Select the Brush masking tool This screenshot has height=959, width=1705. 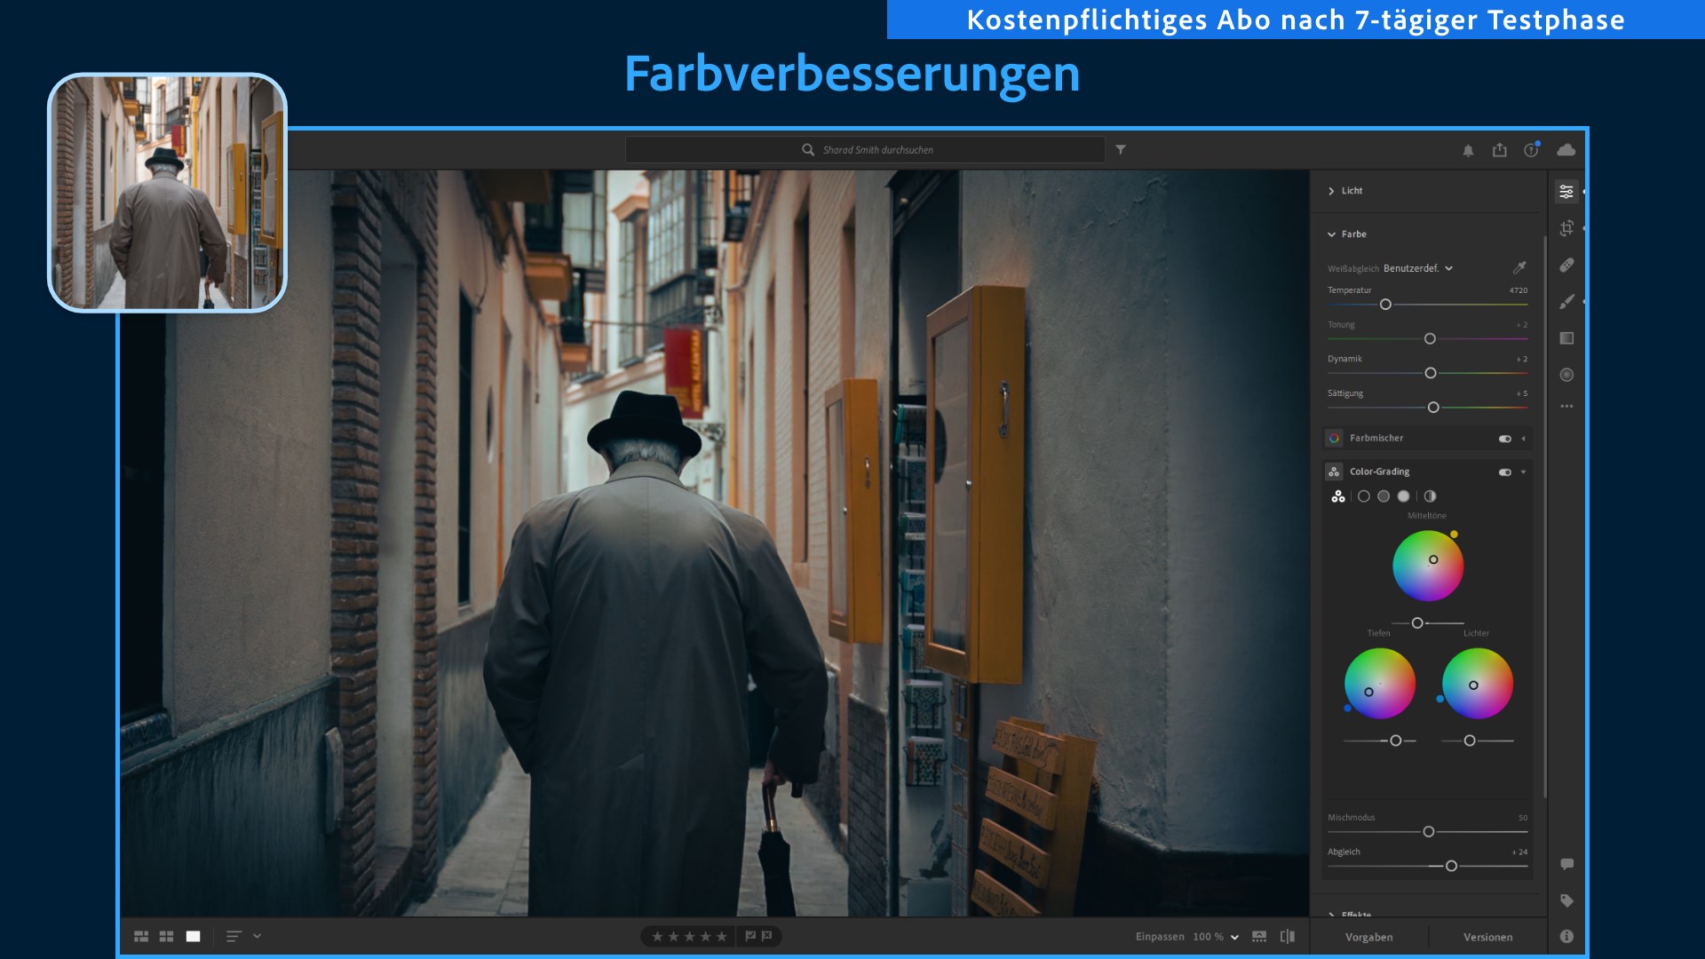(1566, 302)
